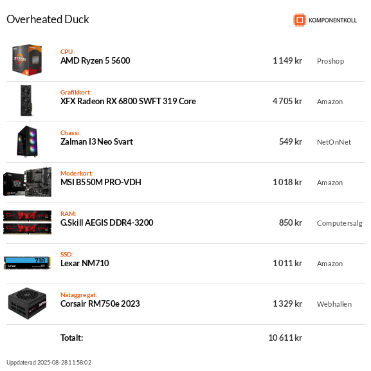371x371 pixels.
Task: Open the G.Skill AEGIS RAM sticks image
Action: point(27,222)
